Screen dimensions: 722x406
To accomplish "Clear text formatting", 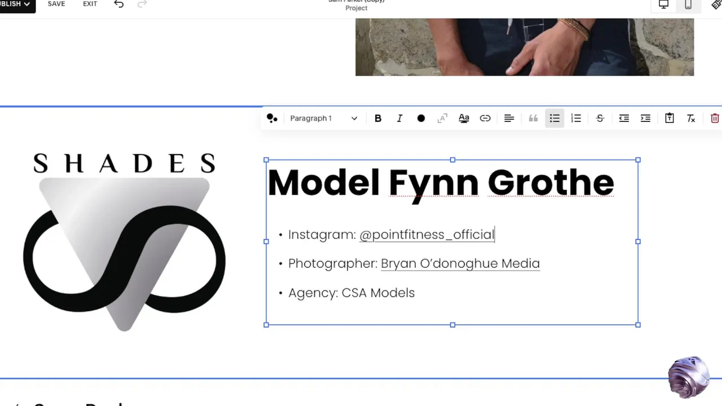I will click(x=691, y=118).
